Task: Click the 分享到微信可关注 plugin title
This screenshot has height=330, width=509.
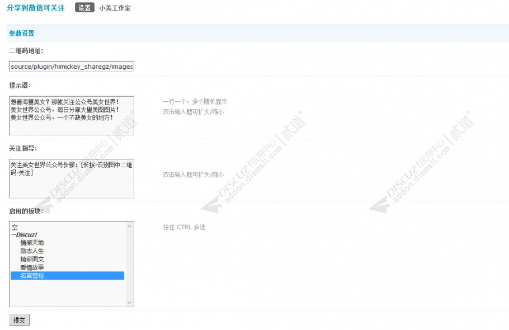Action: coord(36,8)
